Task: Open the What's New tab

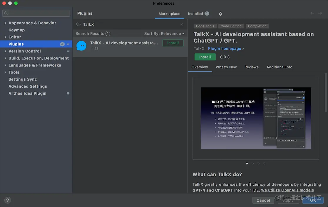Action: (226, 67)
